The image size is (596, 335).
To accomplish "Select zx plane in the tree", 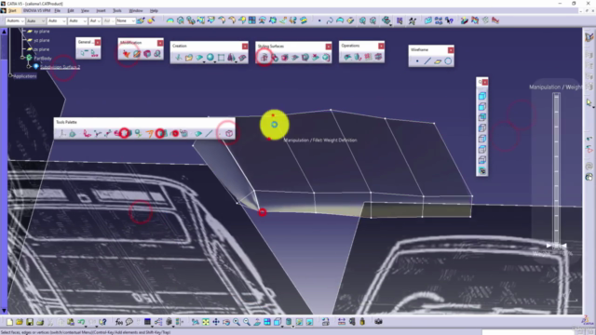I will pos(42,49).
